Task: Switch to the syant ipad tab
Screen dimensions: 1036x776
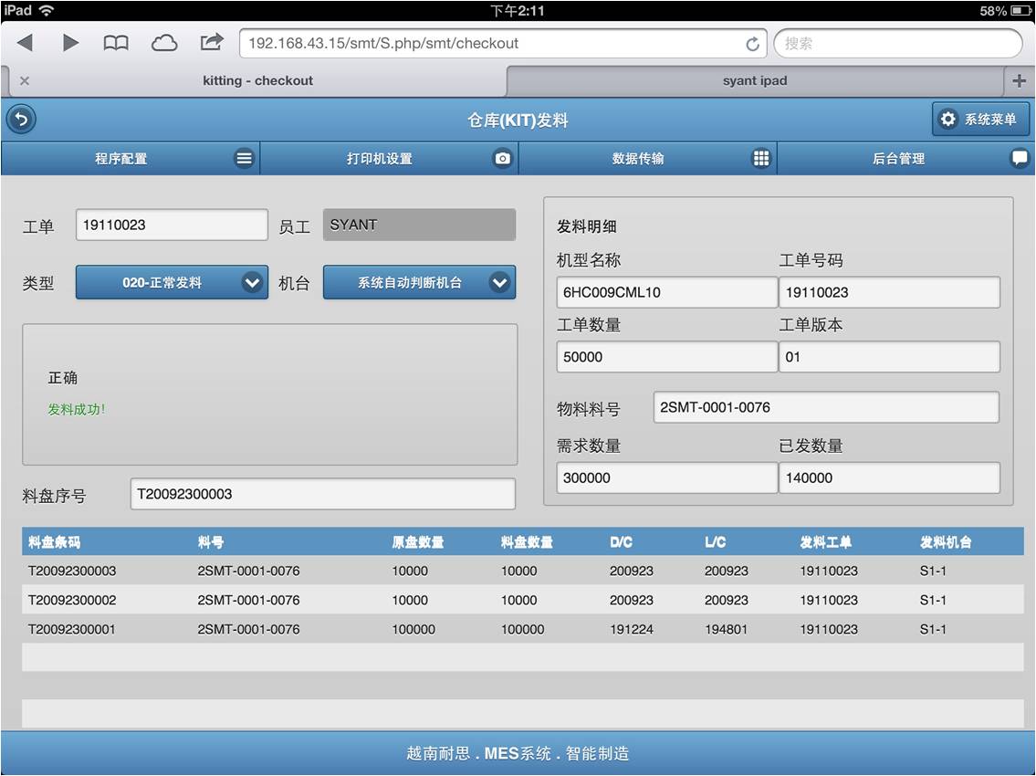Action: point(754,81)
